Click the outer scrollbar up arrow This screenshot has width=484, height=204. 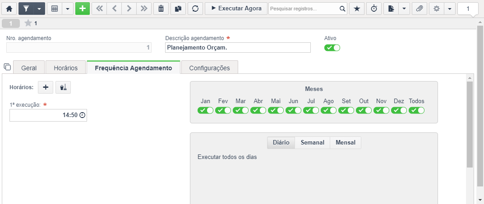[480, 22]
